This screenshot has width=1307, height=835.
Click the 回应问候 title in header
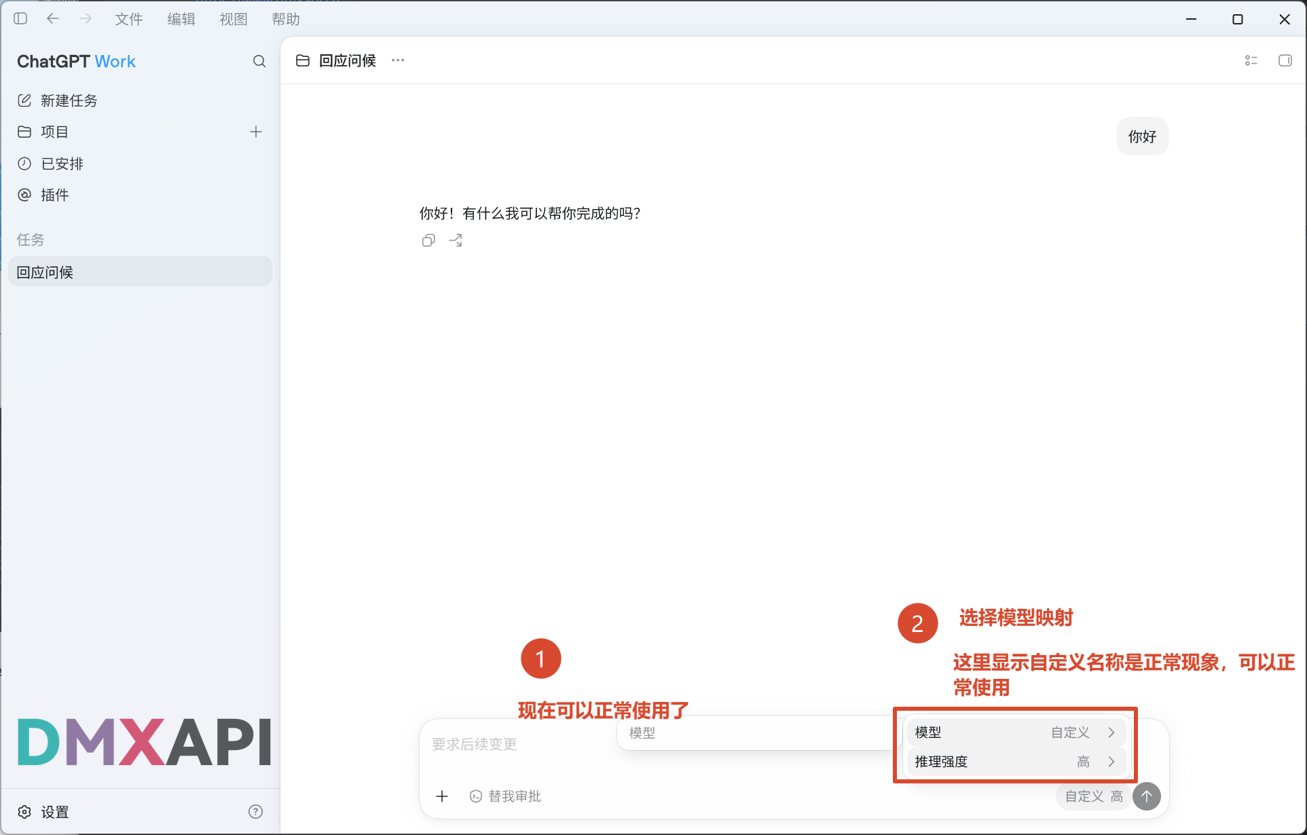[x=348, y=60]
